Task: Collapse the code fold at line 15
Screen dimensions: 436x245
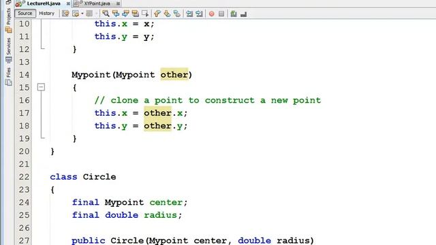Action: coord(41,87)
